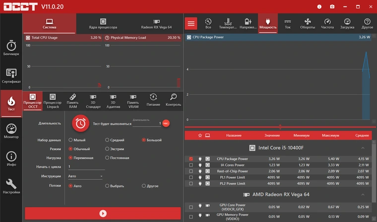Select the Память RAM test

point(73,101)
